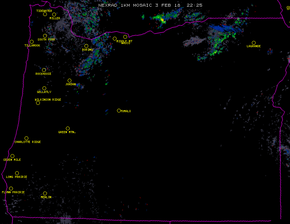This screenshot has height=224, width=290.
Task: Select the Green Mtn. station marker
Action: point(68,129)
